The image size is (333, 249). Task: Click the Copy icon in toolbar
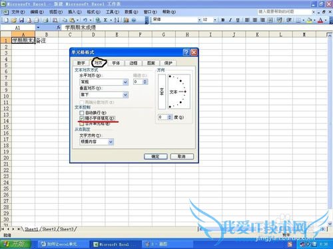pyautogui.click(x=65, y=20)
